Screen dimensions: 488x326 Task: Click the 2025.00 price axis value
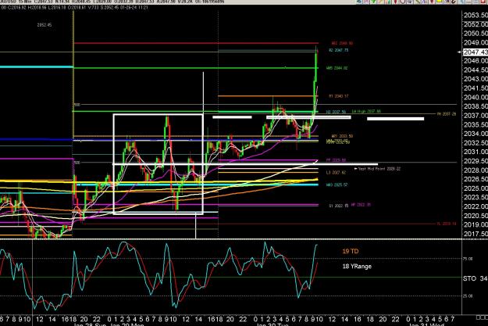tap(476, 188)
